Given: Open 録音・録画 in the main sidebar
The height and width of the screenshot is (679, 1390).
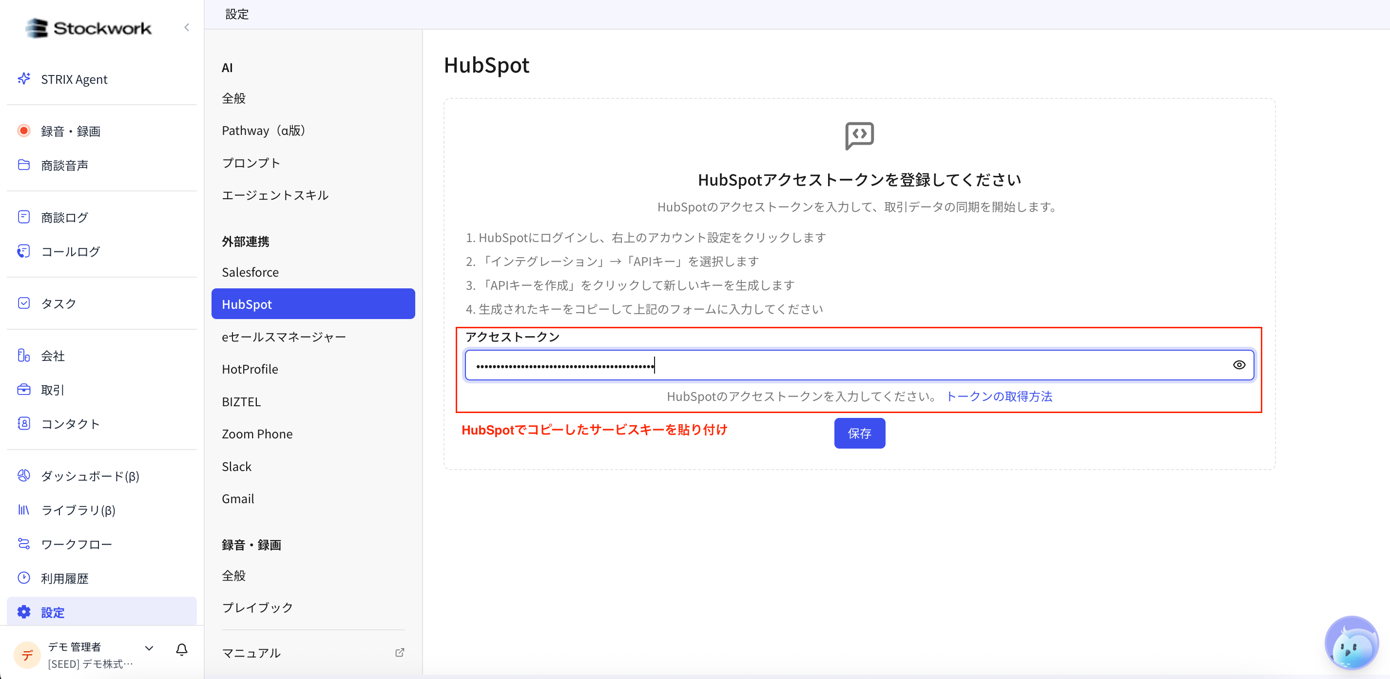Looking at the screenshot, I should coord(71,131).
